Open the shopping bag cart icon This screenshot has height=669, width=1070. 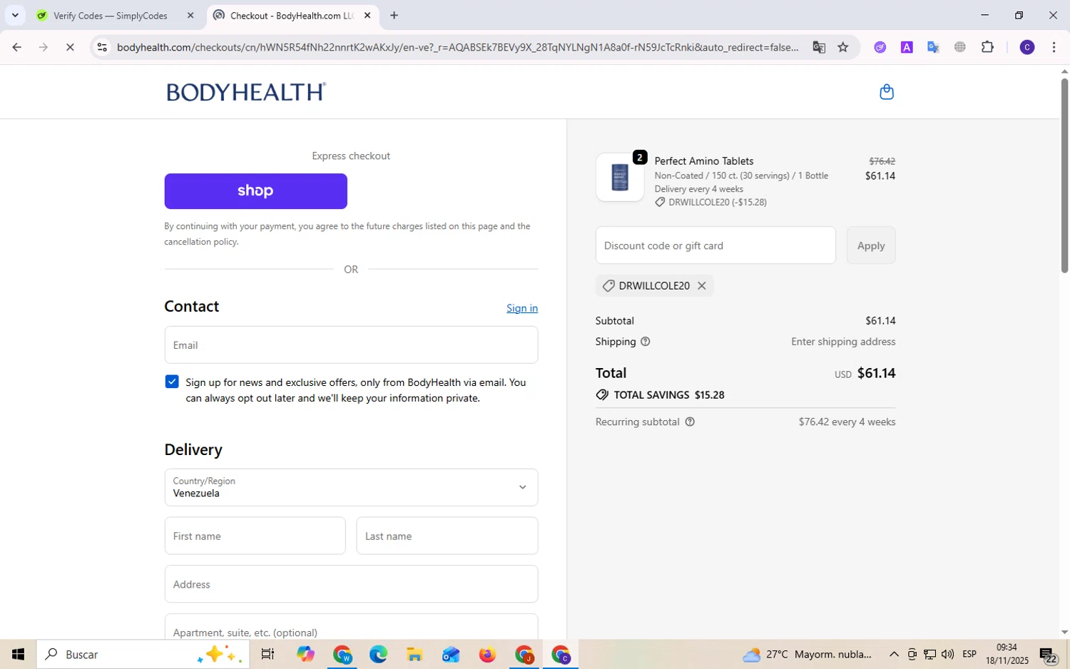pyautogui.click(x=887, y=91)
